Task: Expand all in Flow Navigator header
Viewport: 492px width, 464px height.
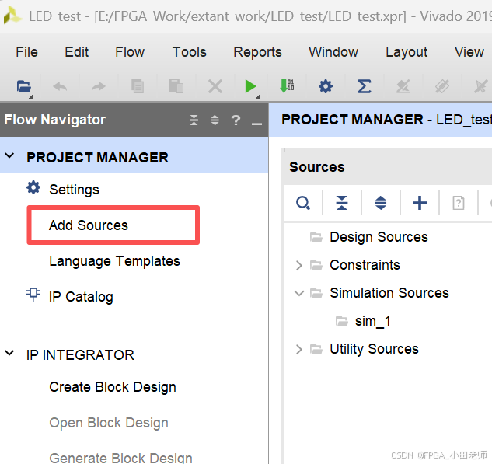Action: [215, 120]
